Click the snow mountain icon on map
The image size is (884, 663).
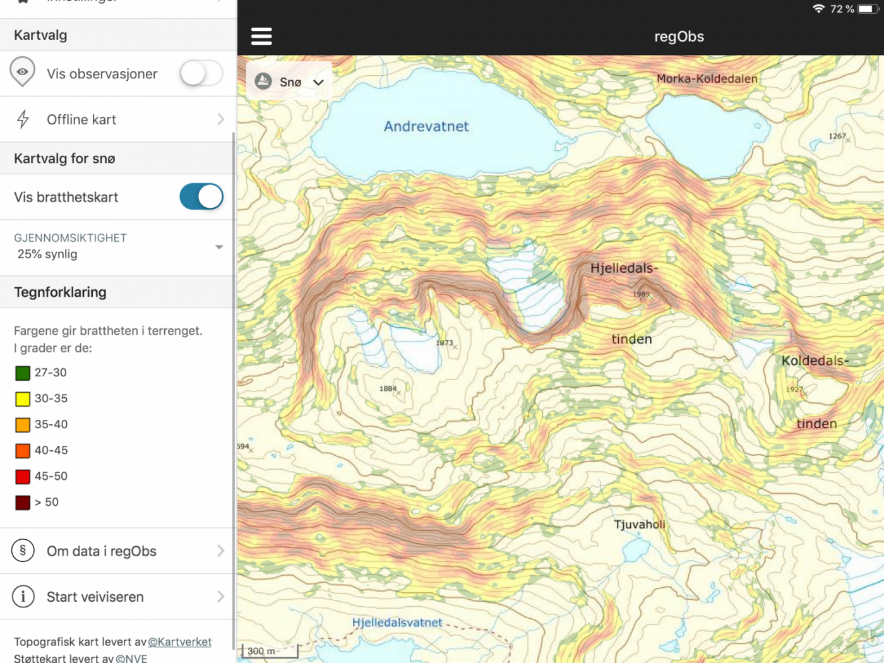[263, 81]
